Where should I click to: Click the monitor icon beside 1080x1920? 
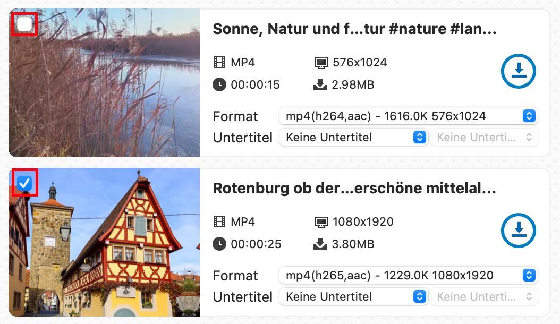(x=320, y=222)
